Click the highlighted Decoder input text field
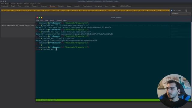Screen dimensions: 192x108 click(85, 10)
